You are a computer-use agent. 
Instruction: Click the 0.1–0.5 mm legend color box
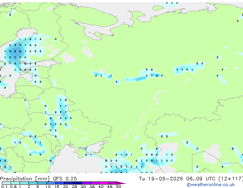click(x=7, y=183)
